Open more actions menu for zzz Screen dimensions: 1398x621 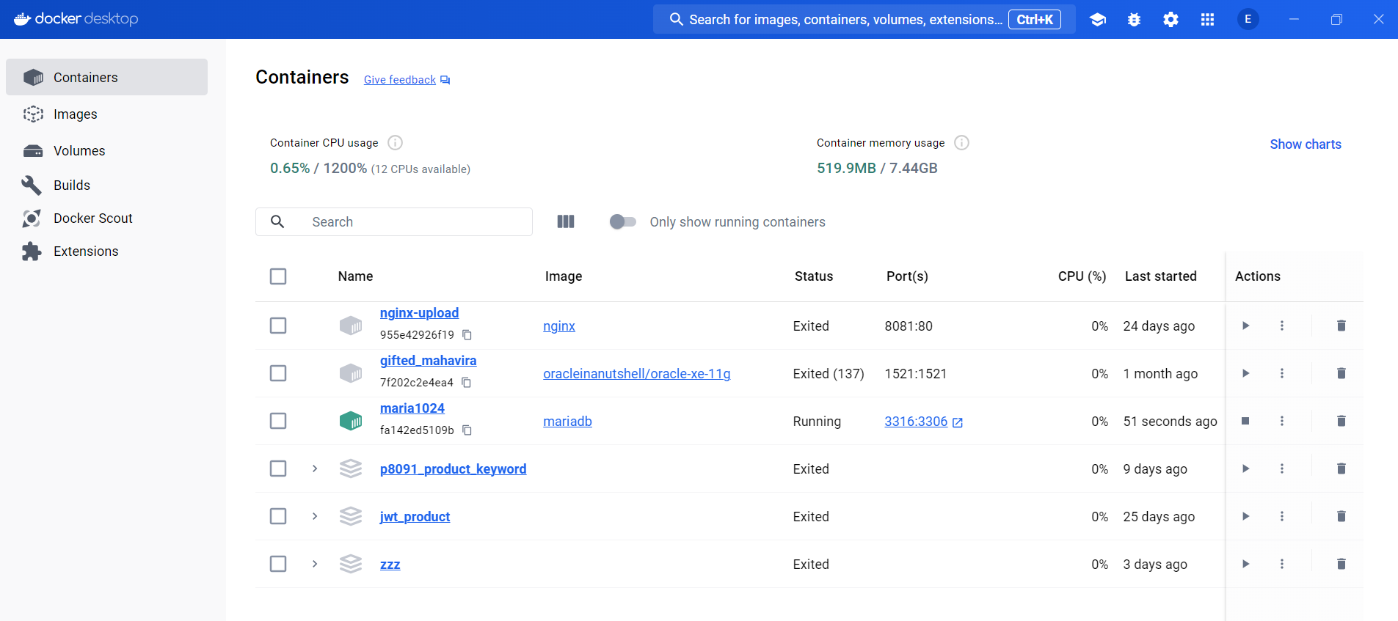[1282, 564]
